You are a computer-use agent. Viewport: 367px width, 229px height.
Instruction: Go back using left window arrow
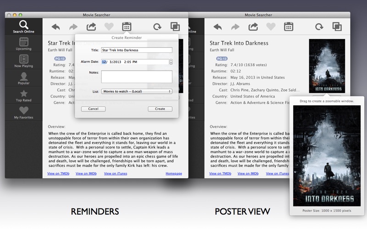point(56,27)
